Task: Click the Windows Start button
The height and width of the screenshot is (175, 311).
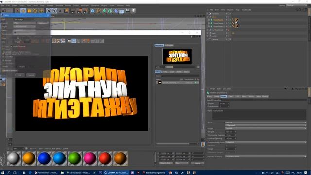Action: (x=3, y=173)
